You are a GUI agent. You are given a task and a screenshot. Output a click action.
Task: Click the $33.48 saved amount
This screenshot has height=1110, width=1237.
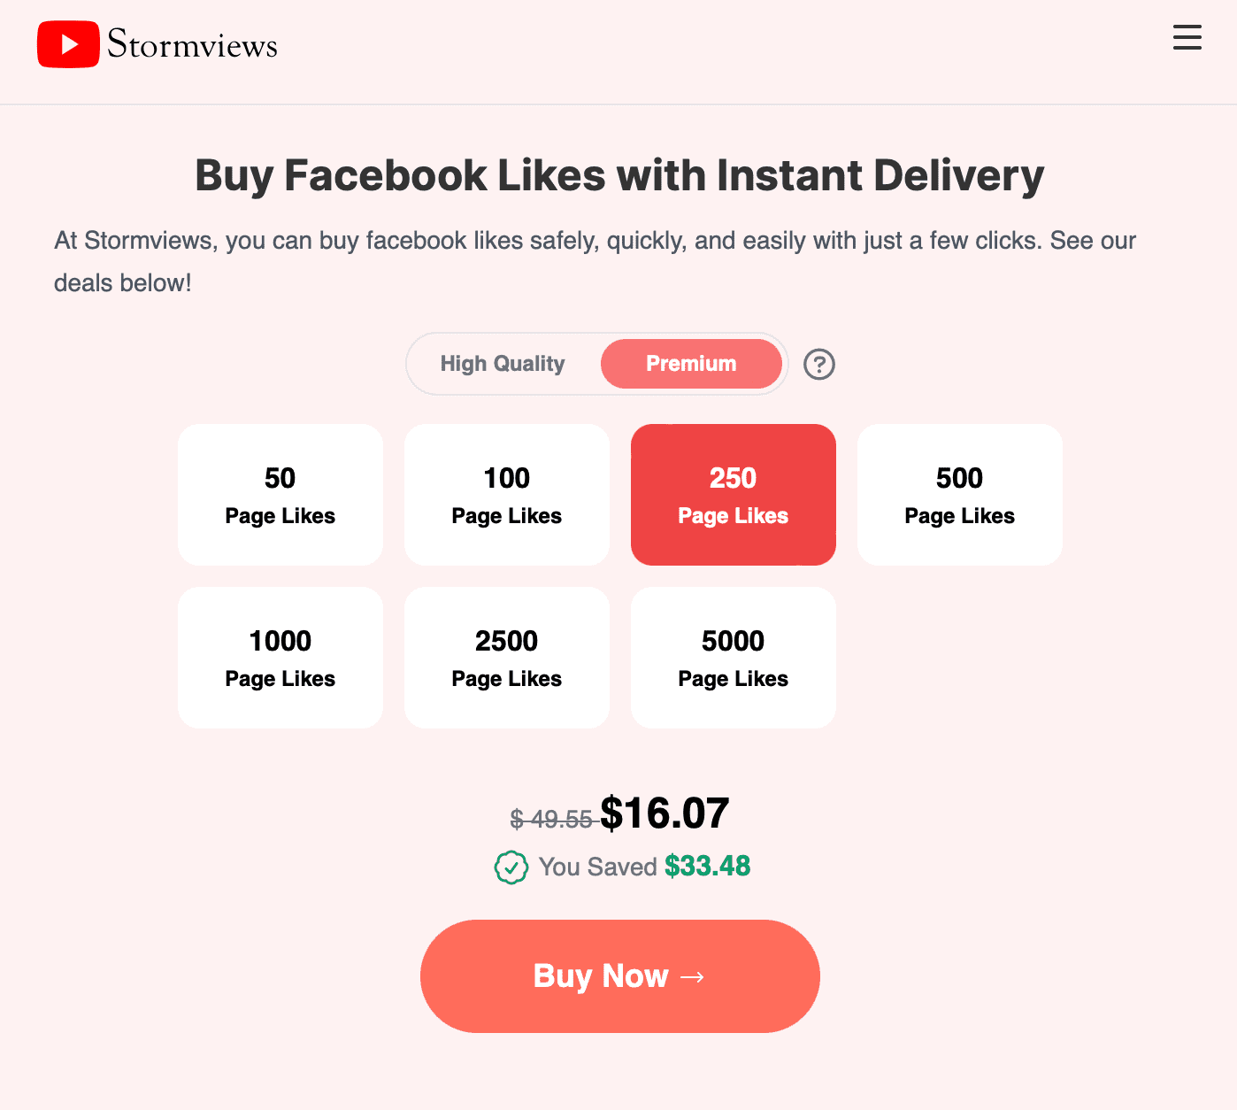tap(707, 866)
